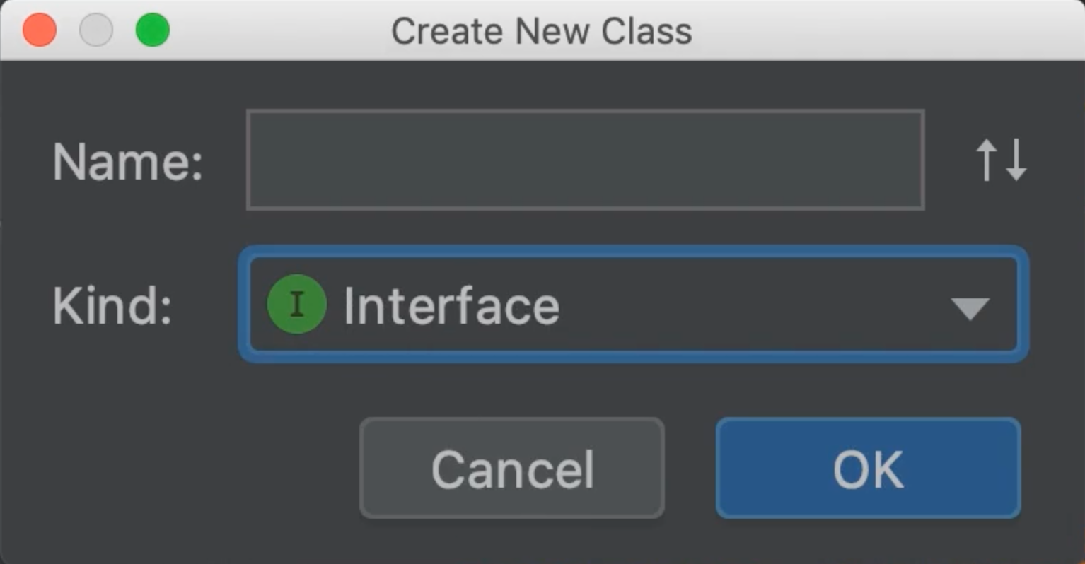Click the up arrow beside Name field
Viewport: 1085px width, 564px height.
[x=987, y=160]
